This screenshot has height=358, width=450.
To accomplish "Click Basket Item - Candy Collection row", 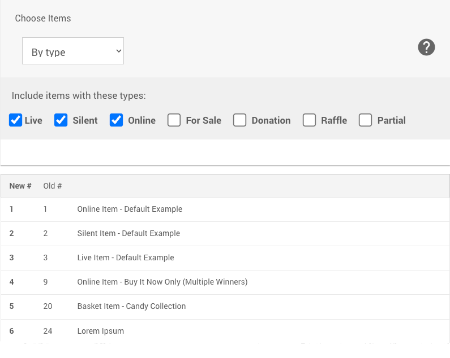I will (x=131, y=306).
